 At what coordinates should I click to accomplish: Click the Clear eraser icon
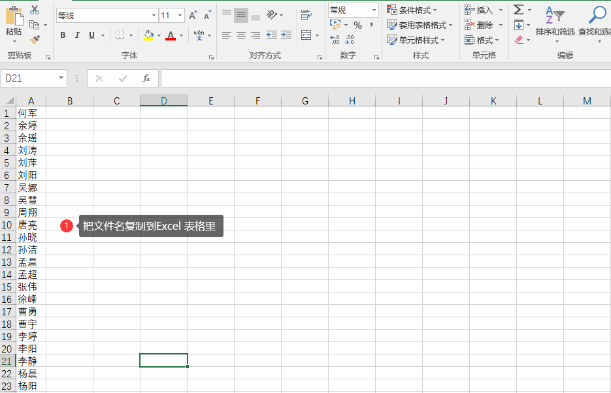click(x=519, y=40)
